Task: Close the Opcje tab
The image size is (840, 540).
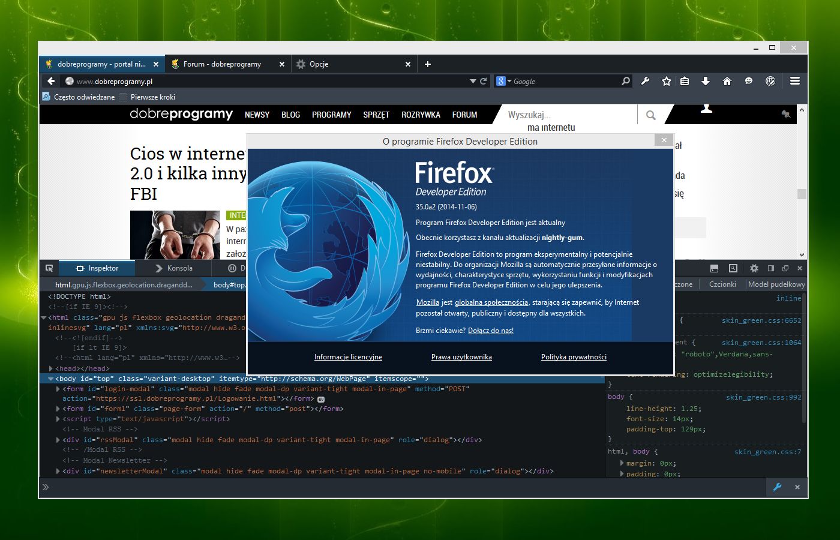Action: [x=408, y=64]
